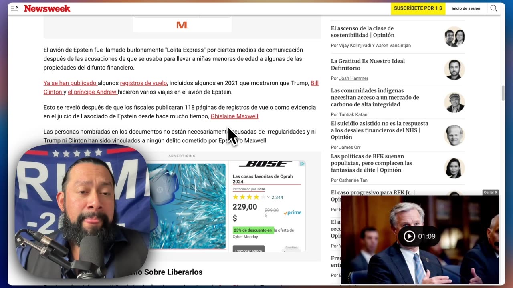The width and height of the screenshot is (513, 288).
Task: Click the Bose headphones ad image
Action: (x=187, y=206)
